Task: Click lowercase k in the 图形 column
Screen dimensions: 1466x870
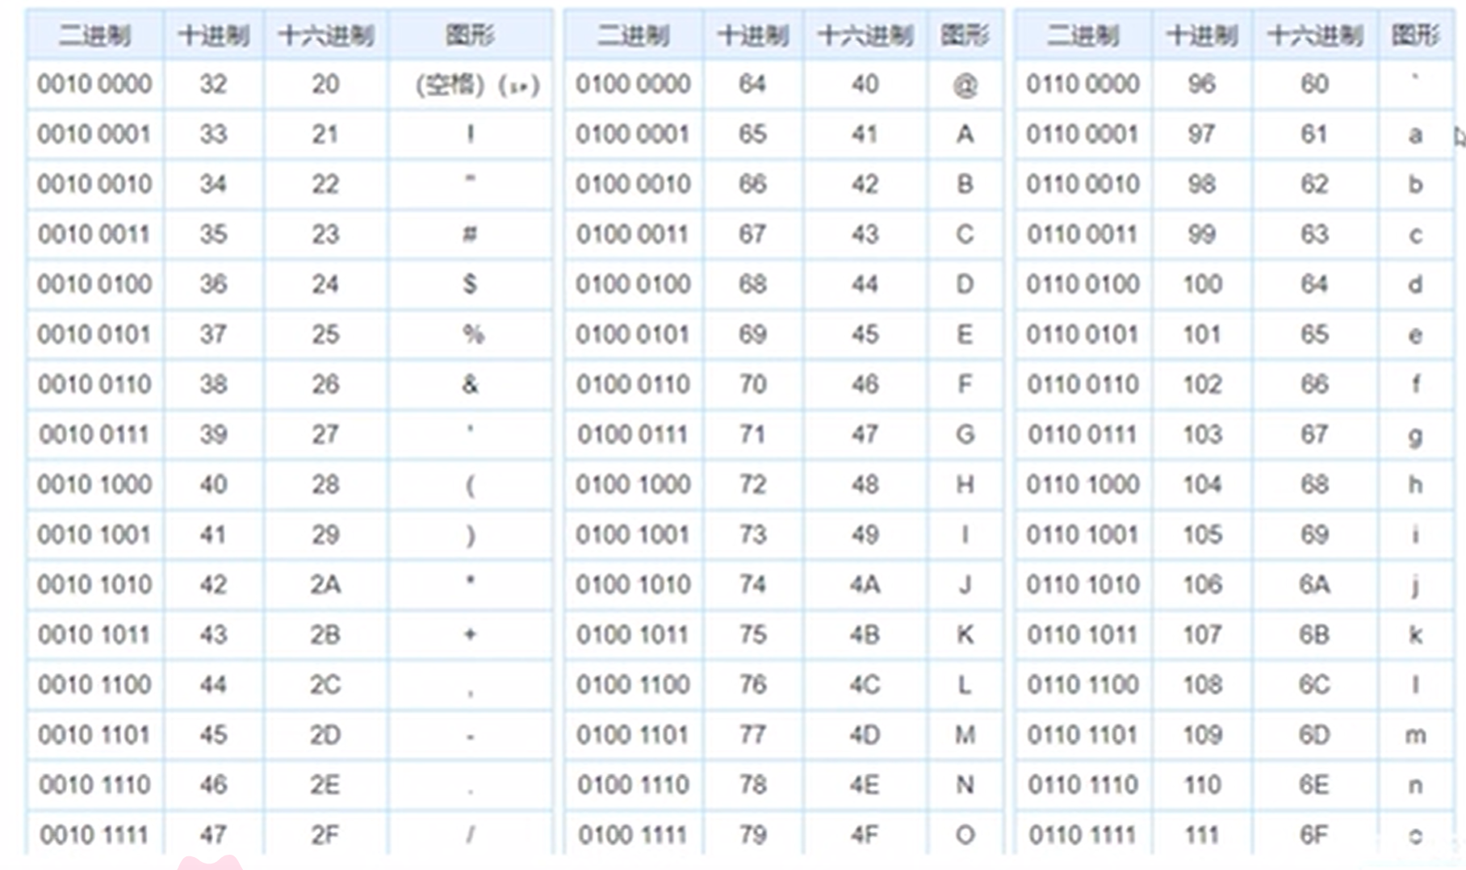Action: pyautogui.click(x=1415, y=634)
